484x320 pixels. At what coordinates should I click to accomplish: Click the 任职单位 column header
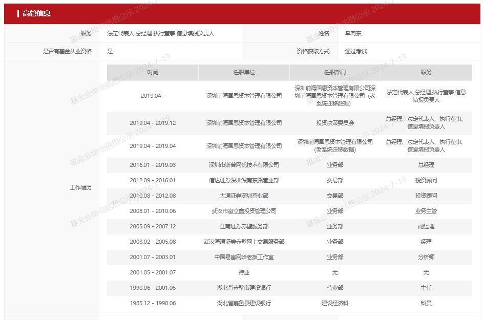(x=244, y=72)
